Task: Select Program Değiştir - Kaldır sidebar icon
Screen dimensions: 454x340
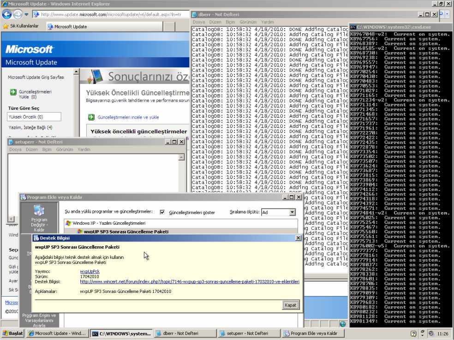Action: pyautogui.click(x=39, y=218)
